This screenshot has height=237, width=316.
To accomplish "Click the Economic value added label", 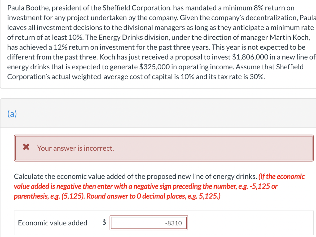I will 52,223.
